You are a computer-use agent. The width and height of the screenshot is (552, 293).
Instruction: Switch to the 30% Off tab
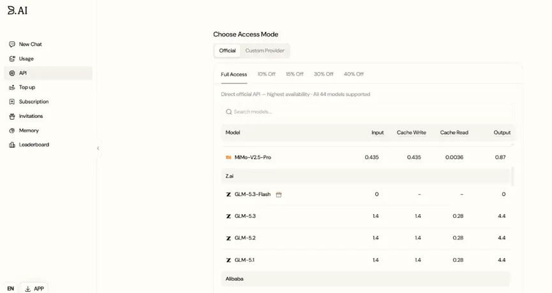point(324,74)
